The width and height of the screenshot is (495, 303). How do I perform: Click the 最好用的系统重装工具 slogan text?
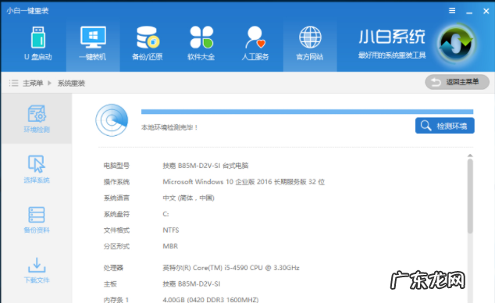pos(392,55)
